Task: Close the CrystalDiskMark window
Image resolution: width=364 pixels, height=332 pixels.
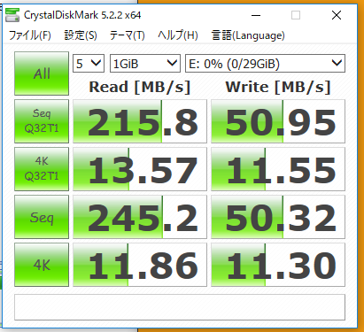Action: tap(337, 15)
